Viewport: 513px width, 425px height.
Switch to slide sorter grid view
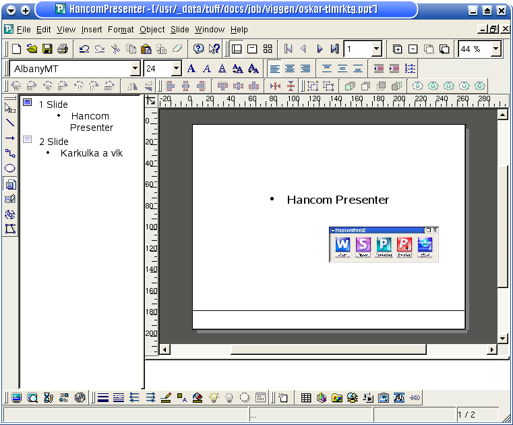coord(268,49)
